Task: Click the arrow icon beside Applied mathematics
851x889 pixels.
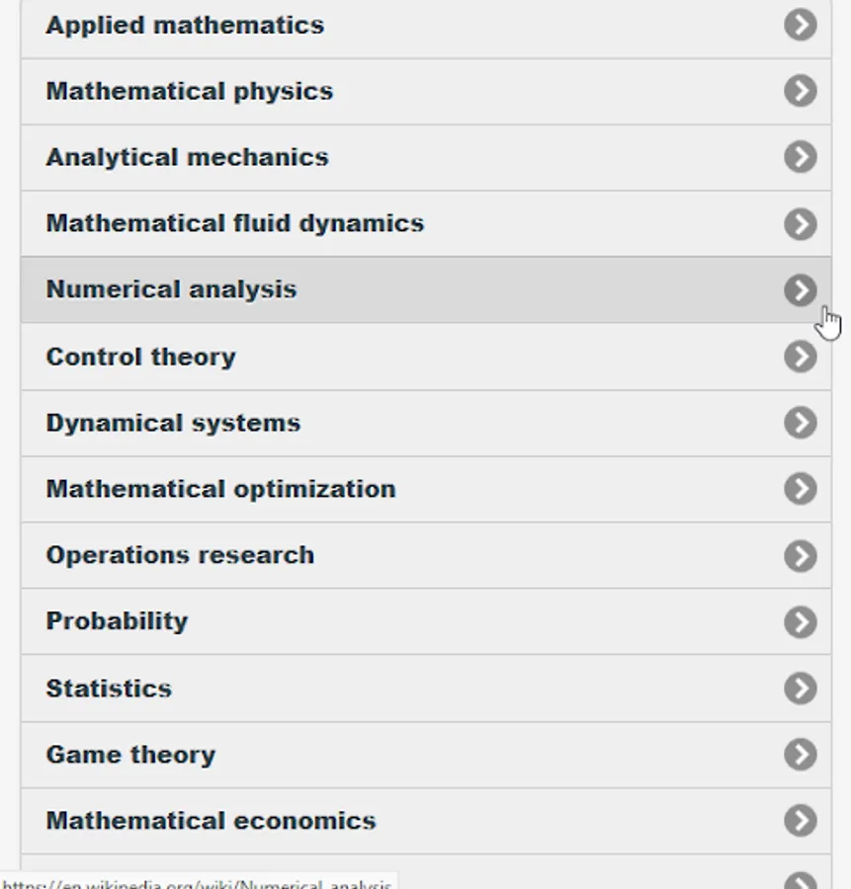Action: (801, 25)
